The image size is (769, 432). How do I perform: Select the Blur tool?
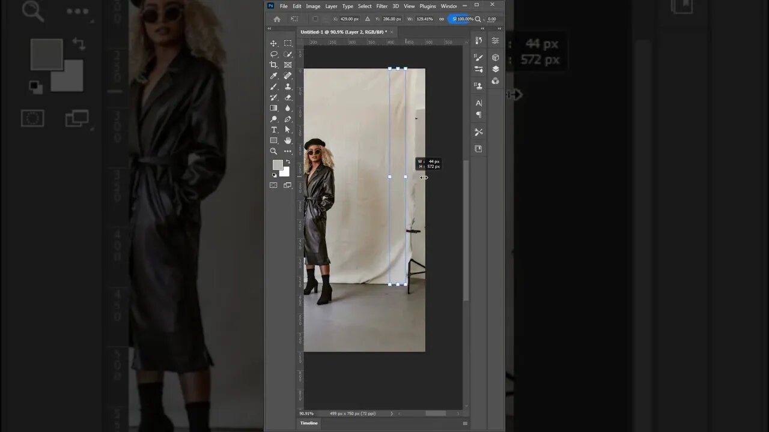(x=288, y=108)
